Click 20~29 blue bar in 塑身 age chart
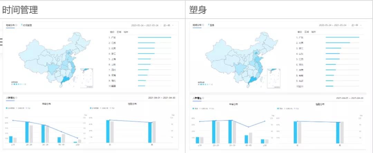This screenshot has height=153, width=373. 214,132
